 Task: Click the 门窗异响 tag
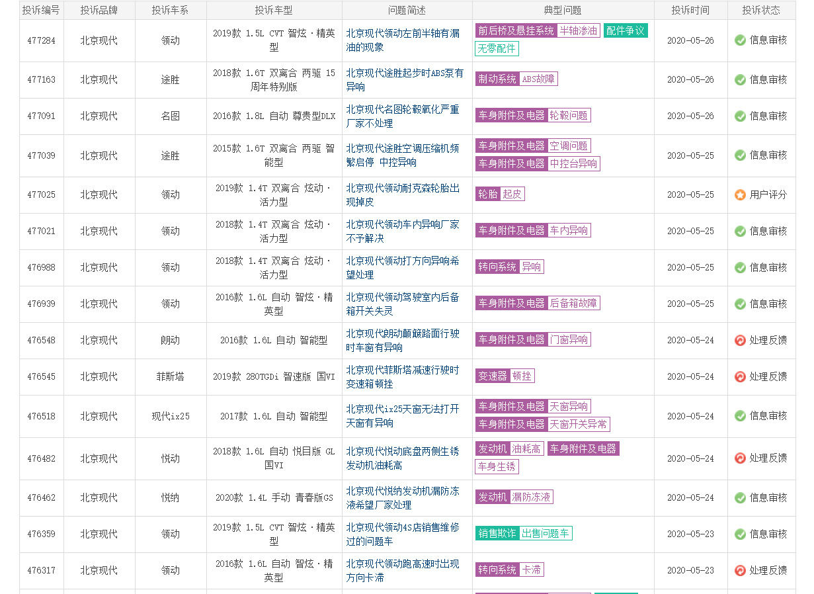(x=569, y=340)
